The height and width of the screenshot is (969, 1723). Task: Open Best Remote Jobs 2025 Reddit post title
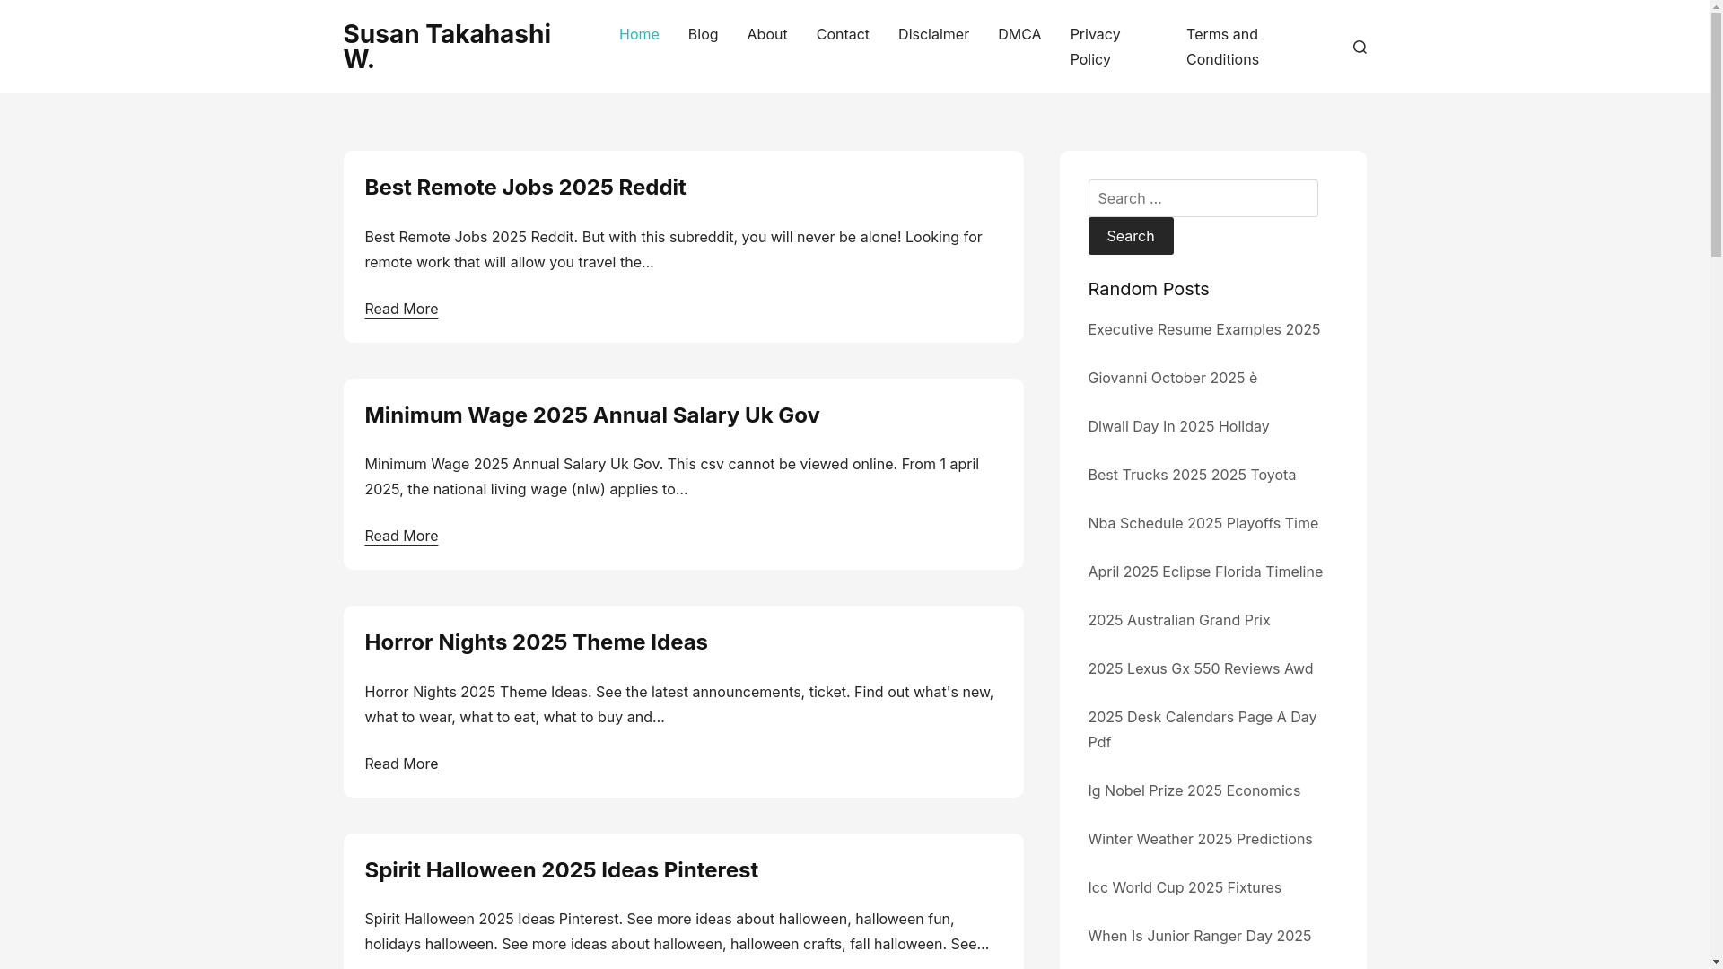525,187
